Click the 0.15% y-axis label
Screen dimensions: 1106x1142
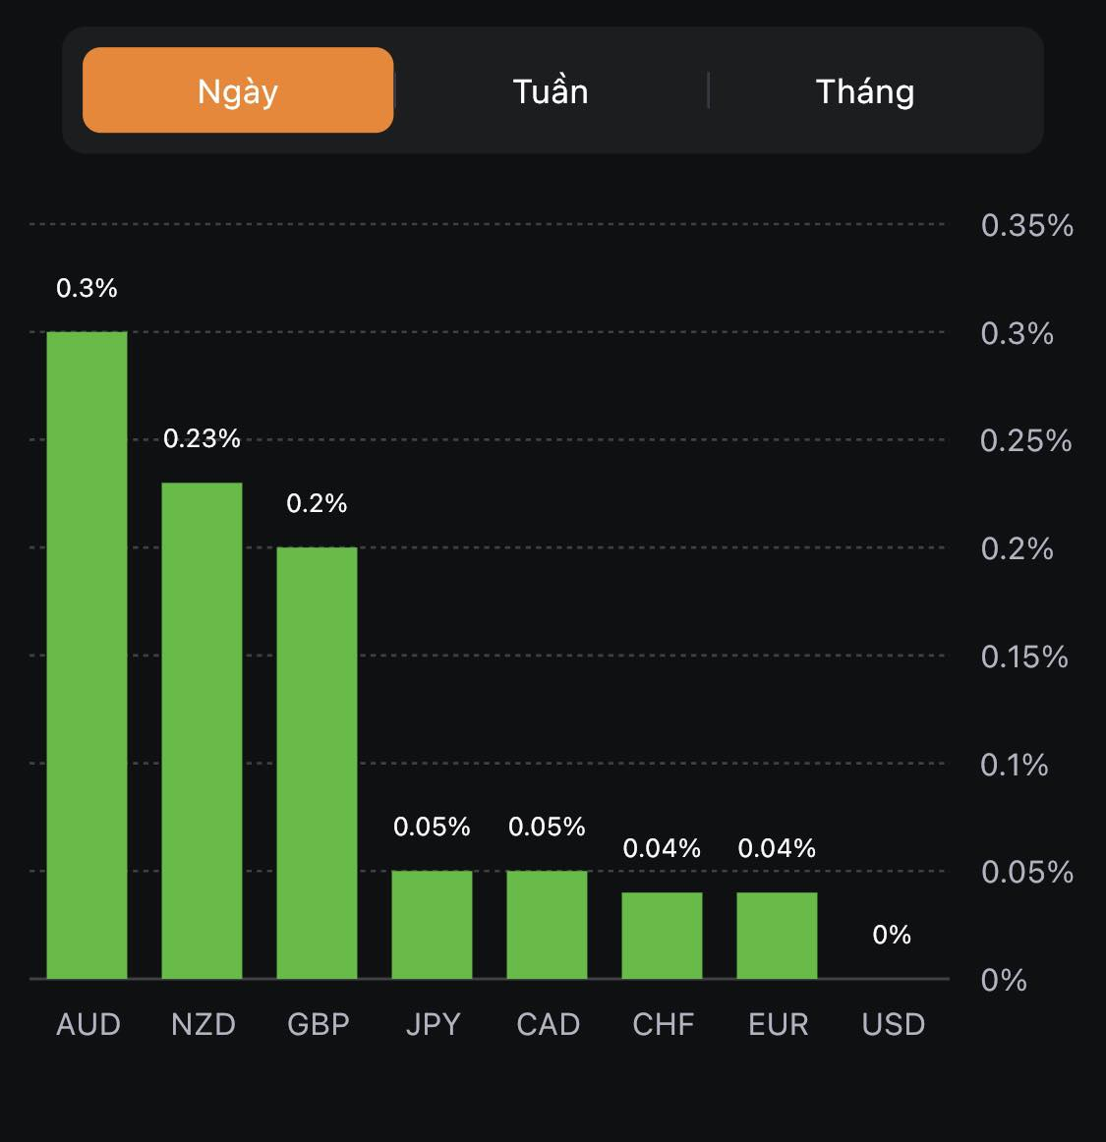coord(1023,657)
